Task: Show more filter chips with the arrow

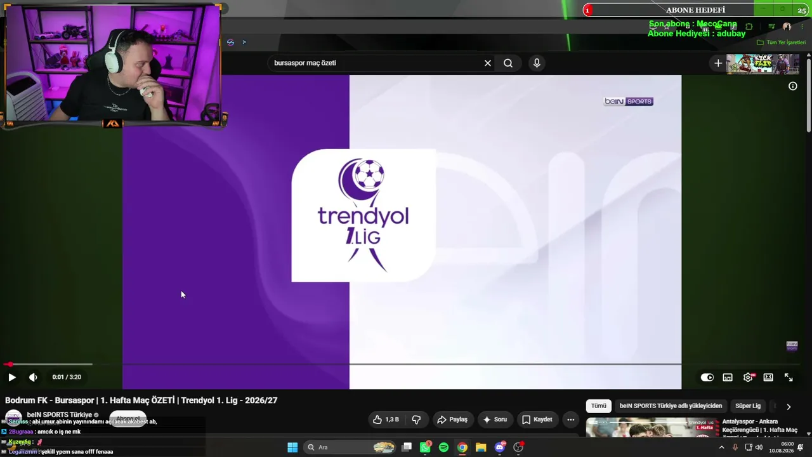Action: [x=789, y=407]
